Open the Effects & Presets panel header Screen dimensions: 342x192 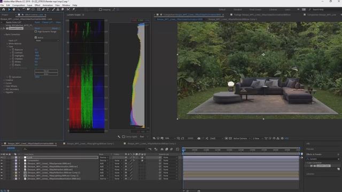tap(314, 154)
